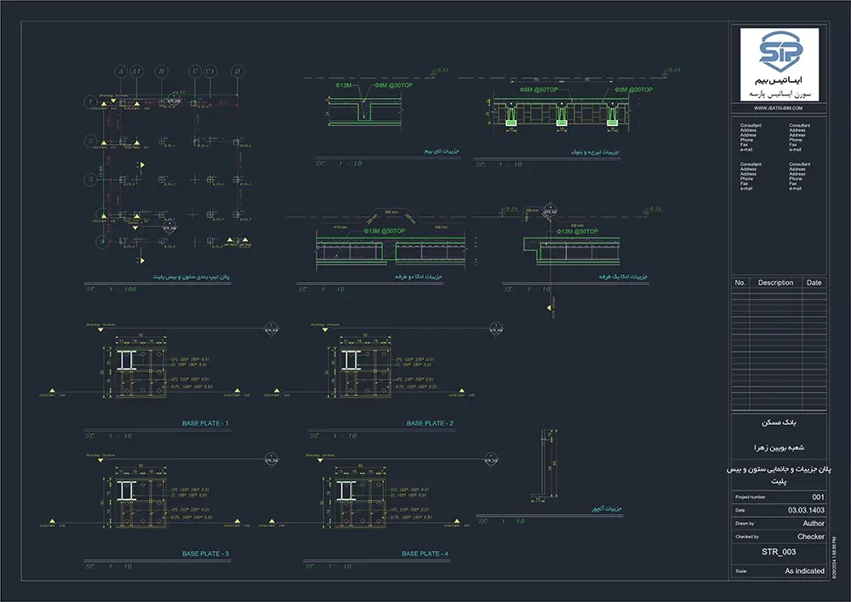Image resolution: width=851 pixels, height=602 pixels.
Task: Select the بانک مسکن project title
Action: [779, 422]
